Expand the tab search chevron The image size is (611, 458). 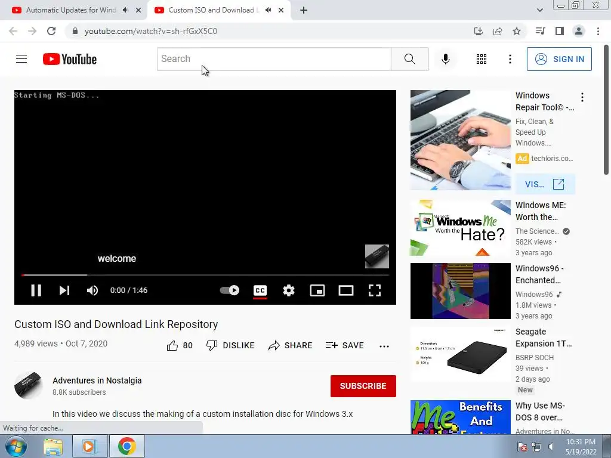[x=539, y=10]
